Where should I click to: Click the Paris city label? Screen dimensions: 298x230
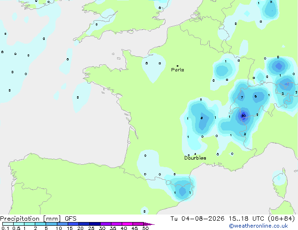click(x=178, y=70)
